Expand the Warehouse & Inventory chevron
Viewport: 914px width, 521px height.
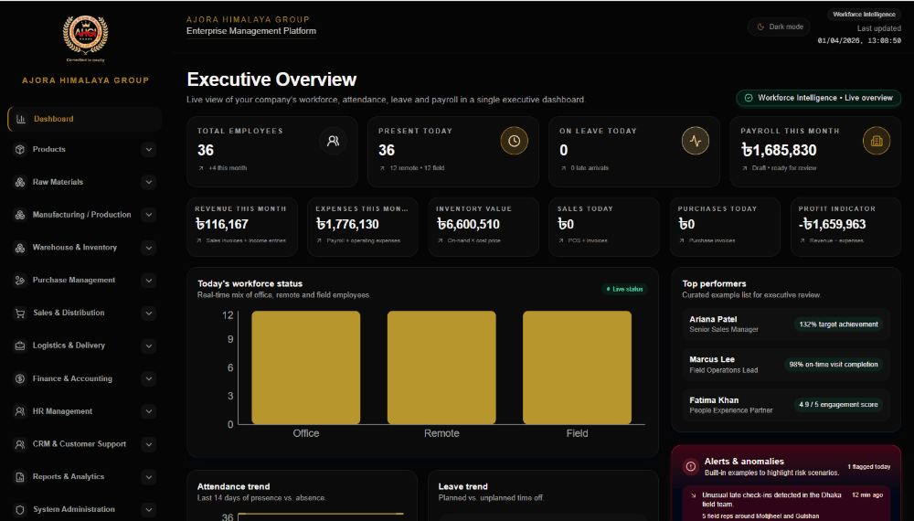149,248
